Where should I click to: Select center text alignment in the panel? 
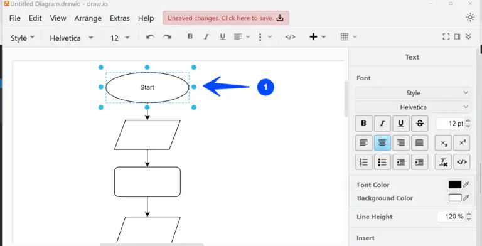[x=382, y=142]
